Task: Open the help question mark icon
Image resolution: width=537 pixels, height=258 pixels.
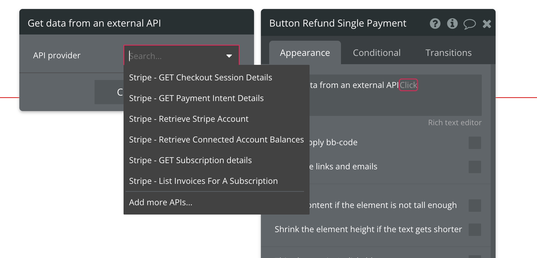Action: pyautogui.click(x=435, y=23)
